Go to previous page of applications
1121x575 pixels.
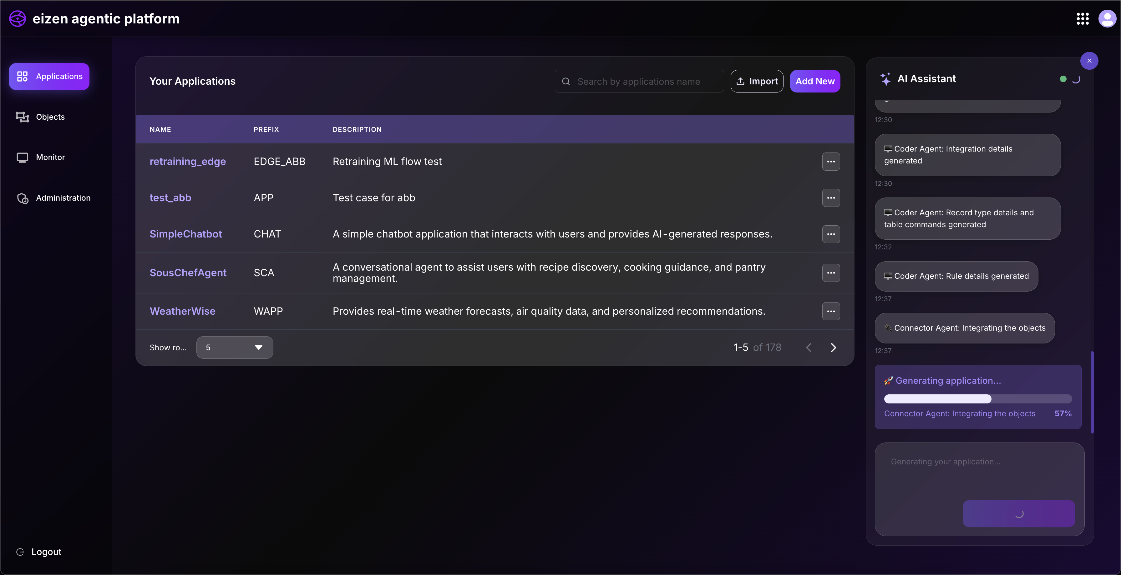[x=809, y=347]
